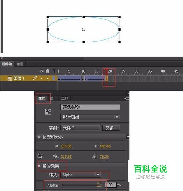
Task: Select the 图层 1 layer row
Action: coord(29,78)
